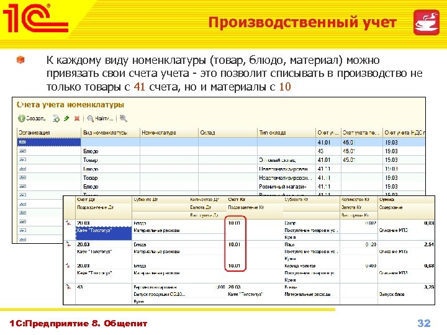Click the Счет Дт column header in postings

click(x=86, y=200)
